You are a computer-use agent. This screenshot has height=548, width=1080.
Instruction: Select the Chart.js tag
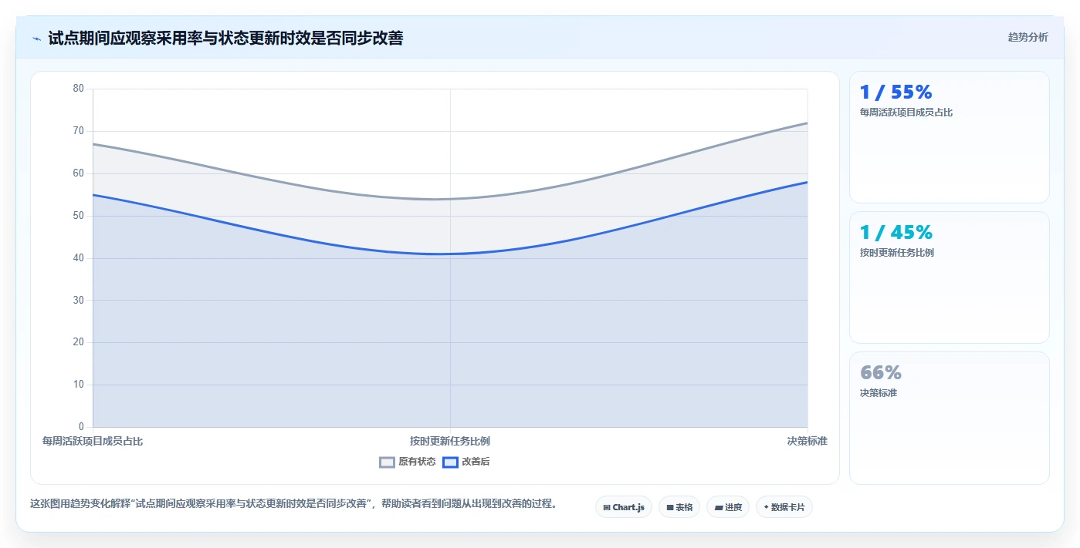pyautogui.click(x=624, y=507)
